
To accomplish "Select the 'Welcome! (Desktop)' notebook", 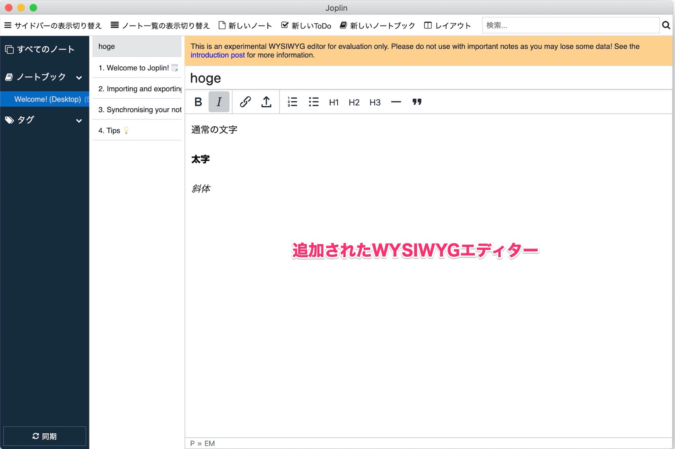I will (45, 99).
